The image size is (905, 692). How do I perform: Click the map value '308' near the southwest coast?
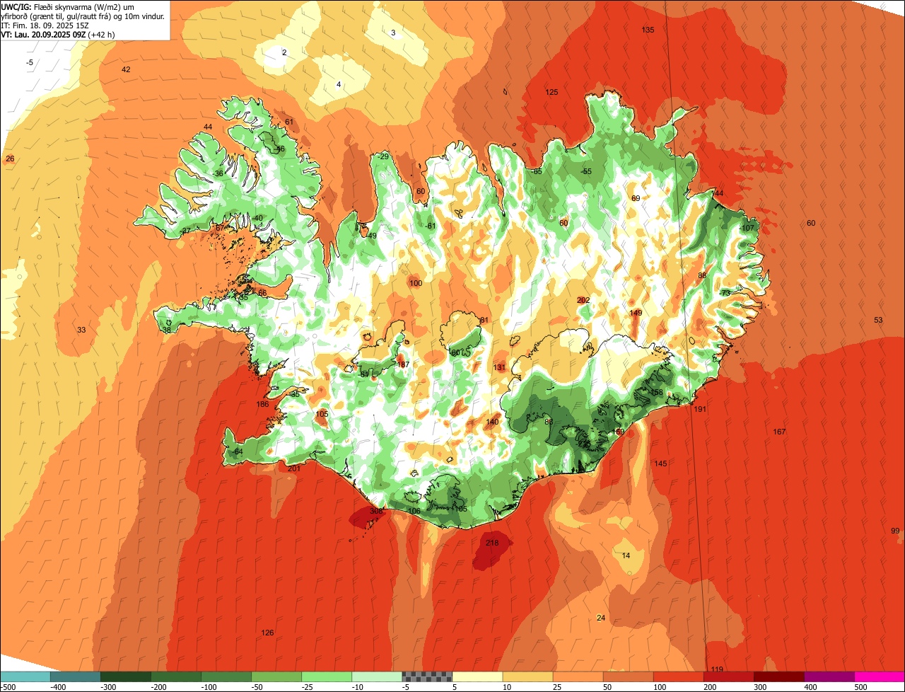pos(375,511)
